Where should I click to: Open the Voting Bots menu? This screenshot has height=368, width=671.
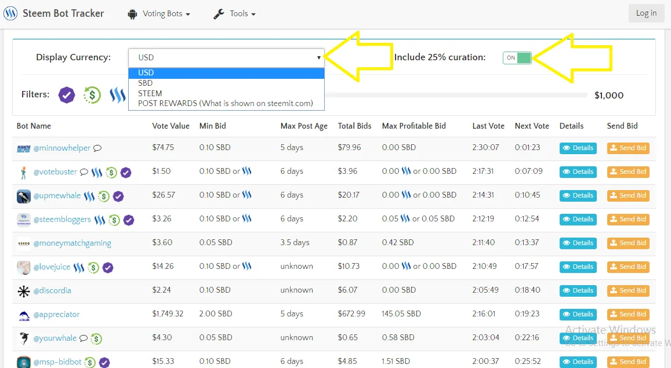tap(159, 14)
